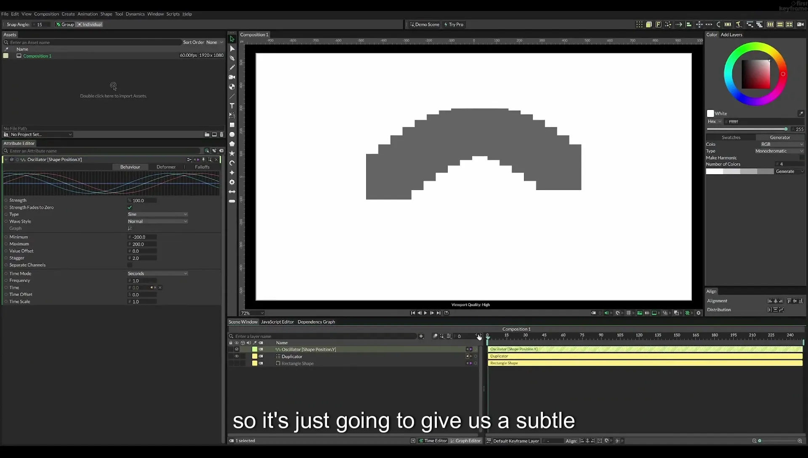This screenshot has width=808, height=458.
Task: Select the Pen tool in the toolbar
Action: point(232,58)
